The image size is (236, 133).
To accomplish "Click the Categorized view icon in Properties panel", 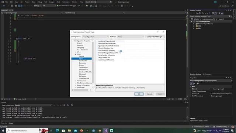I will click(191, 84).
